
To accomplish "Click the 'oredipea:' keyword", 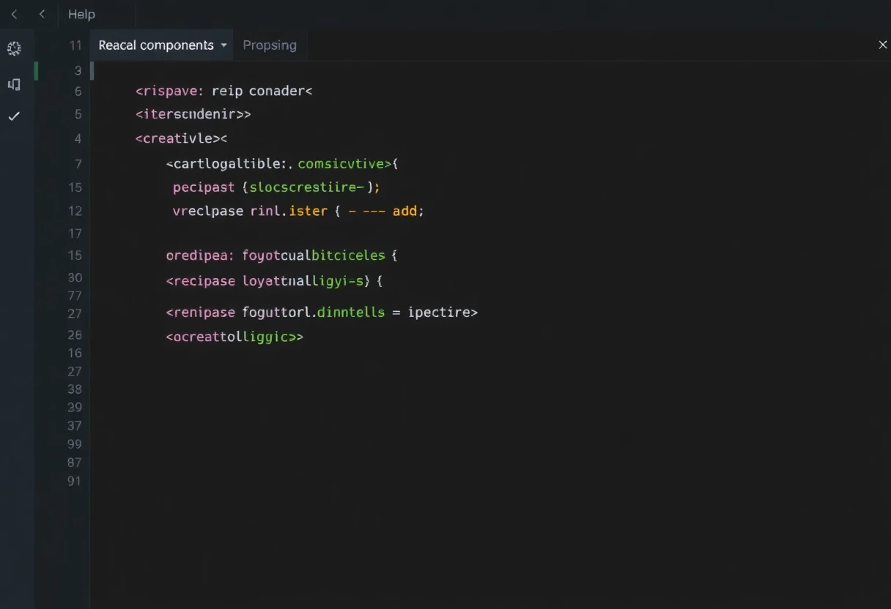I will (x=200, y=255).
